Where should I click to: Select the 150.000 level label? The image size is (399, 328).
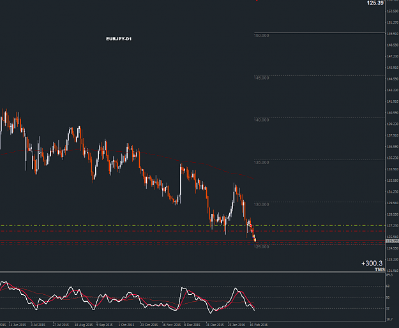tap(261, 36)
